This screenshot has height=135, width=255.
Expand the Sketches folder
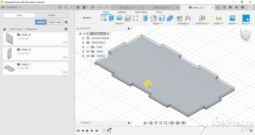83,56
